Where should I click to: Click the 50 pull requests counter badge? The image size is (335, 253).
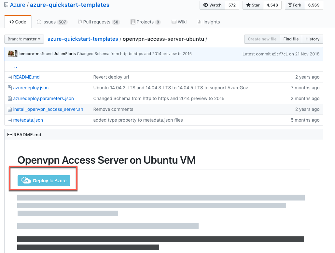(116, 22)
